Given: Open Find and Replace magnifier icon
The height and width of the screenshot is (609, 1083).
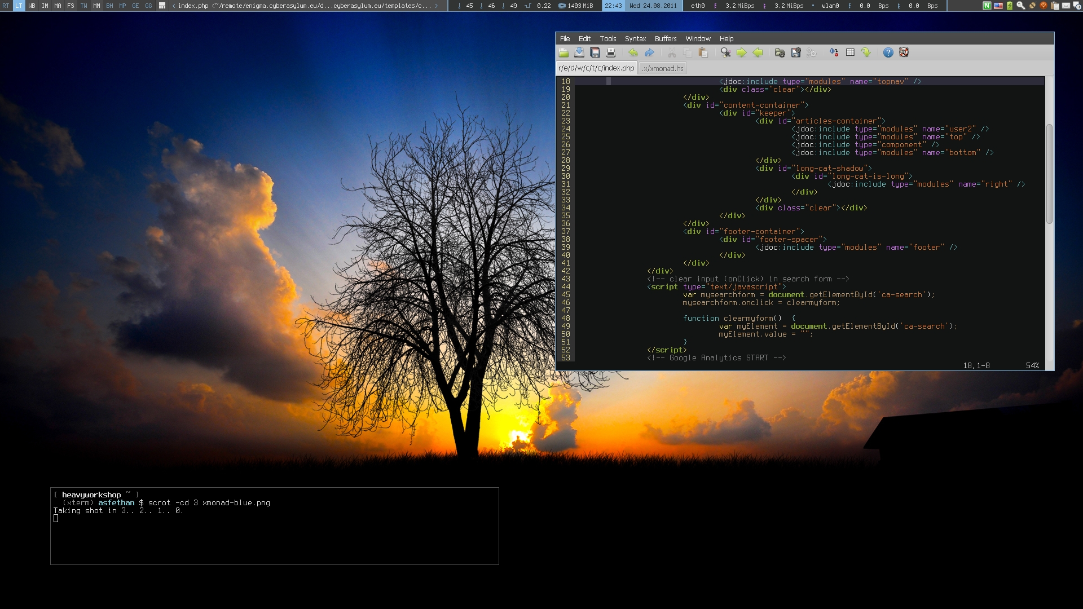Looking at the screenshot, I should coord(726,52).
